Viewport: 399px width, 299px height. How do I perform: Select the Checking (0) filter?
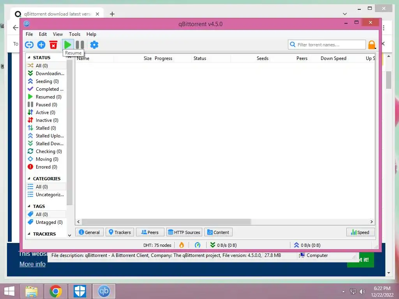pos(46,151)
